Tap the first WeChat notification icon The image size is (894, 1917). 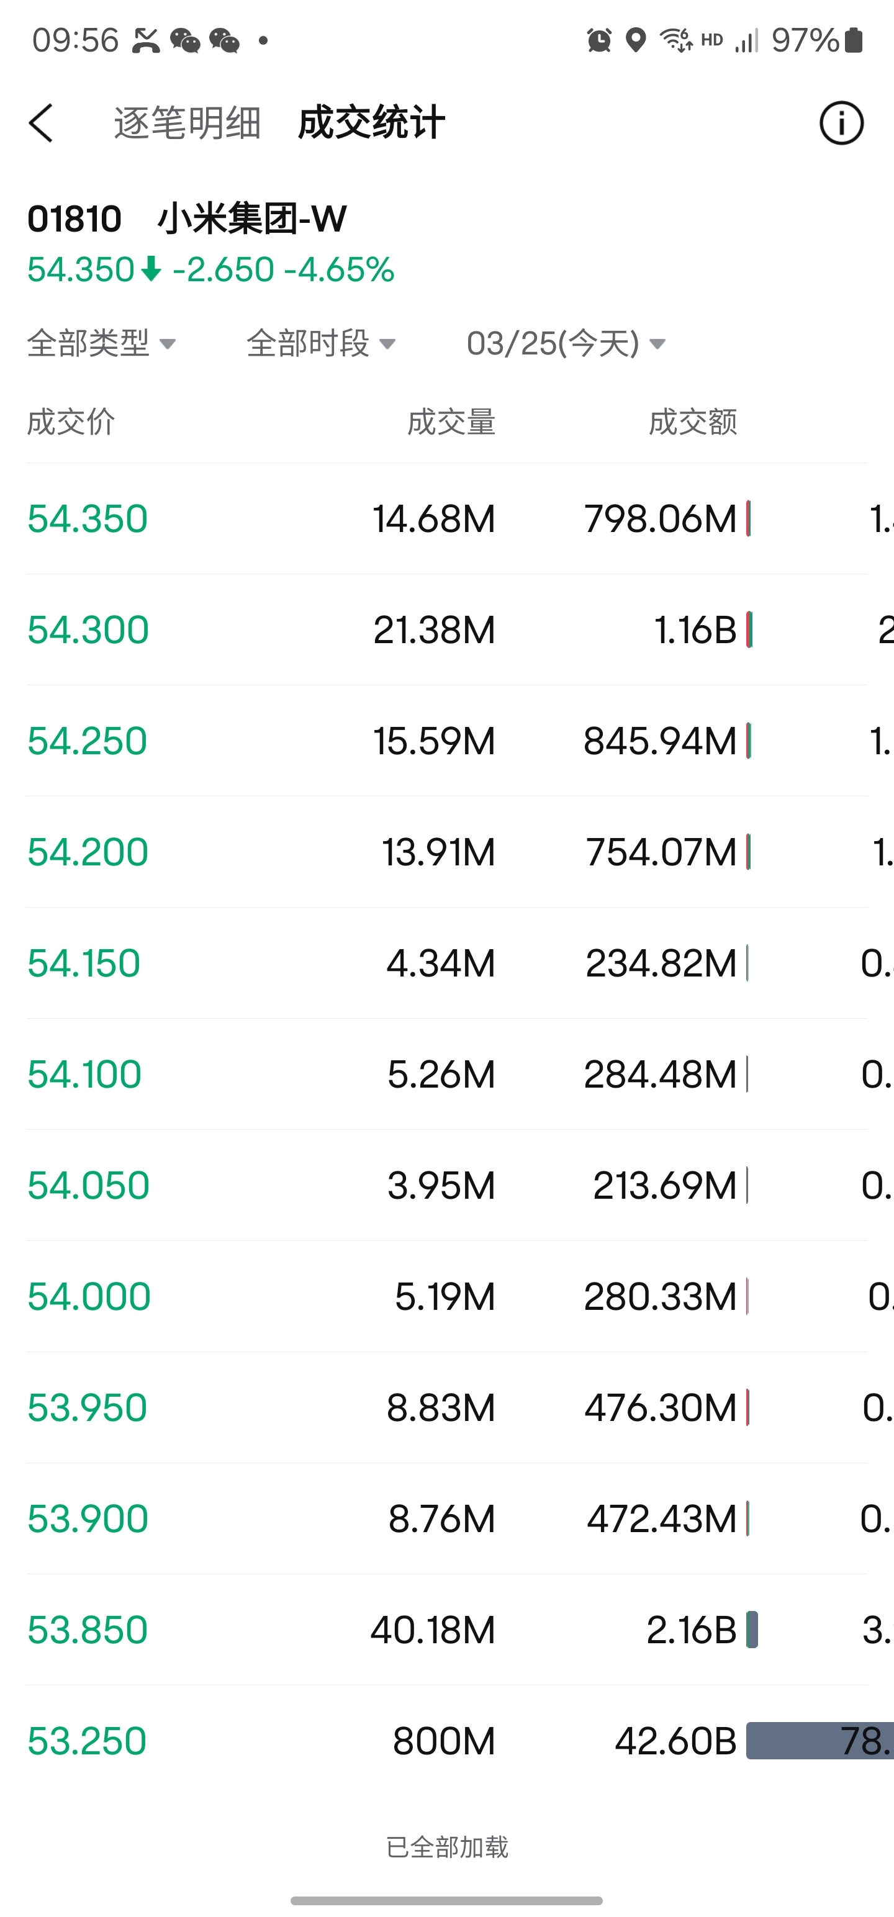click(x=186, y=40)
